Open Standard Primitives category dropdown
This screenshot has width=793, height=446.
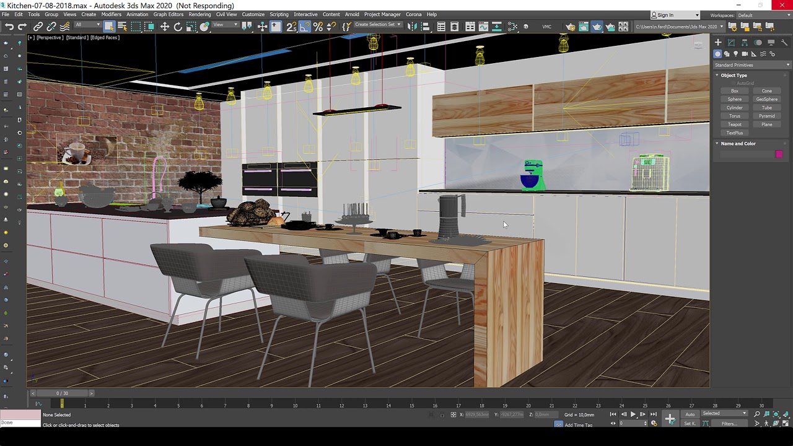(752, 65)
